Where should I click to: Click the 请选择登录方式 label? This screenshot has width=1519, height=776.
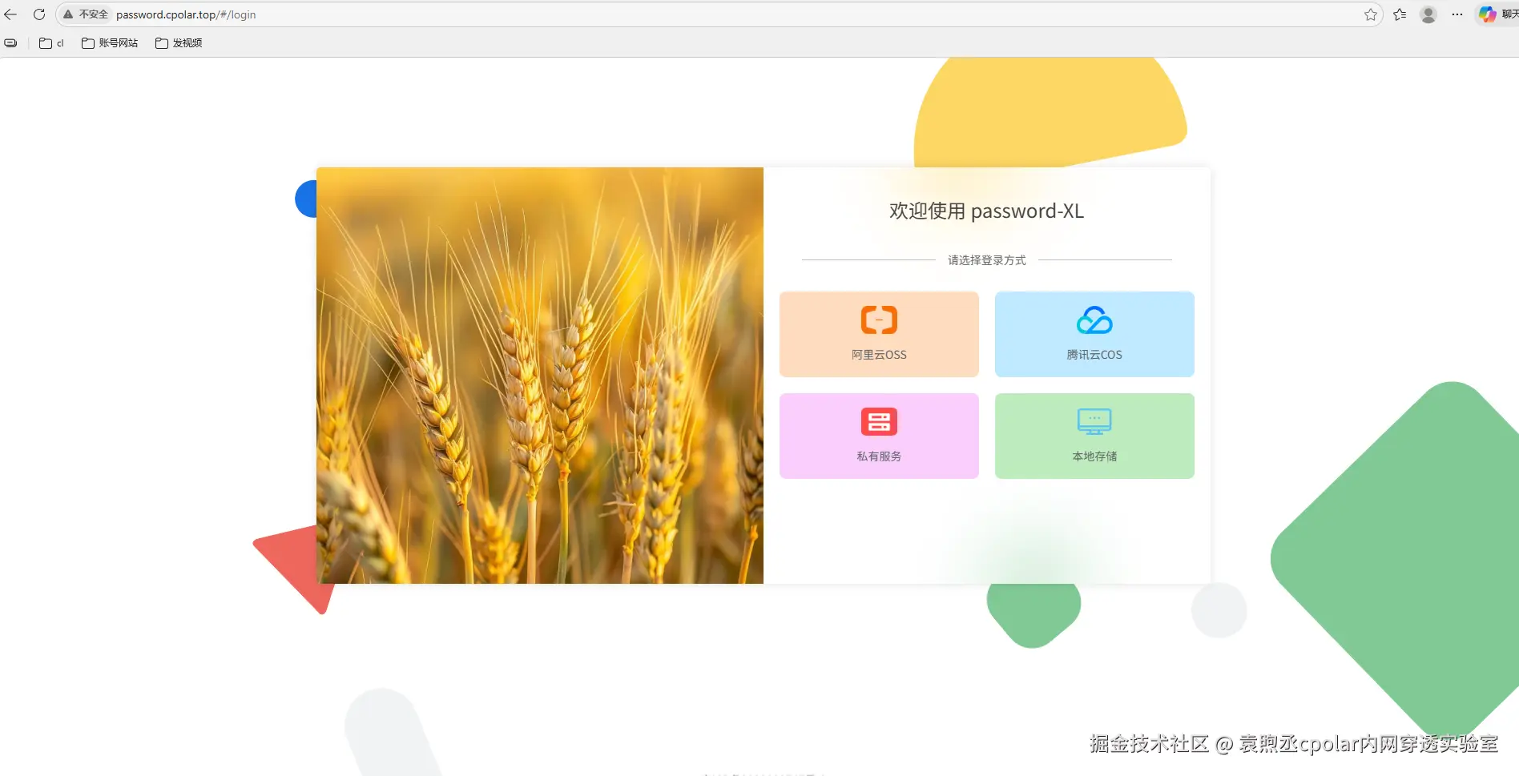(x=986, y=260)
